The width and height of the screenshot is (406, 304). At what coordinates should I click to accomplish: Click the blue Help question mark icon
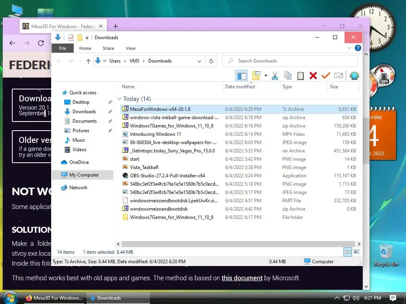tap(358, 48)
